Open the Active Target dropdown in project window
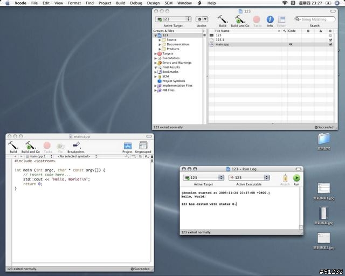 pyautogui.click(x=173, y=19)
